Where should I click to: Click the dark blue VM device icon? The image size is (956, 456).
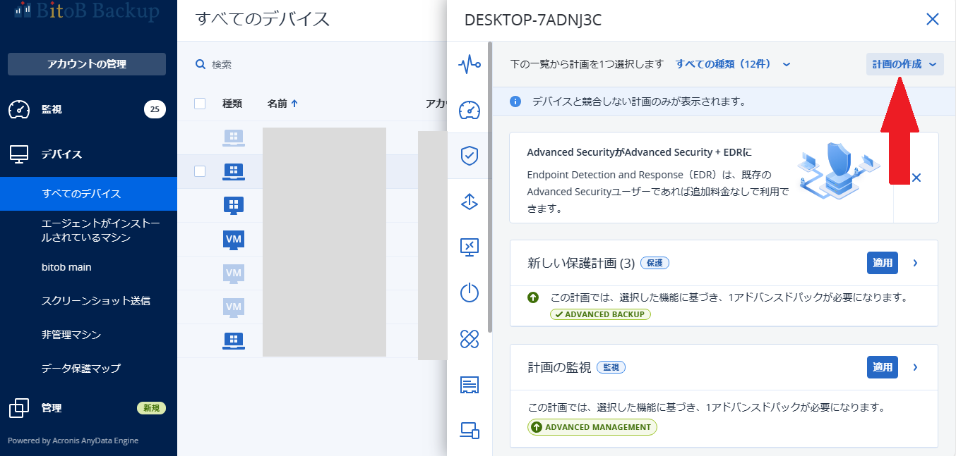(x=234, y=240)
